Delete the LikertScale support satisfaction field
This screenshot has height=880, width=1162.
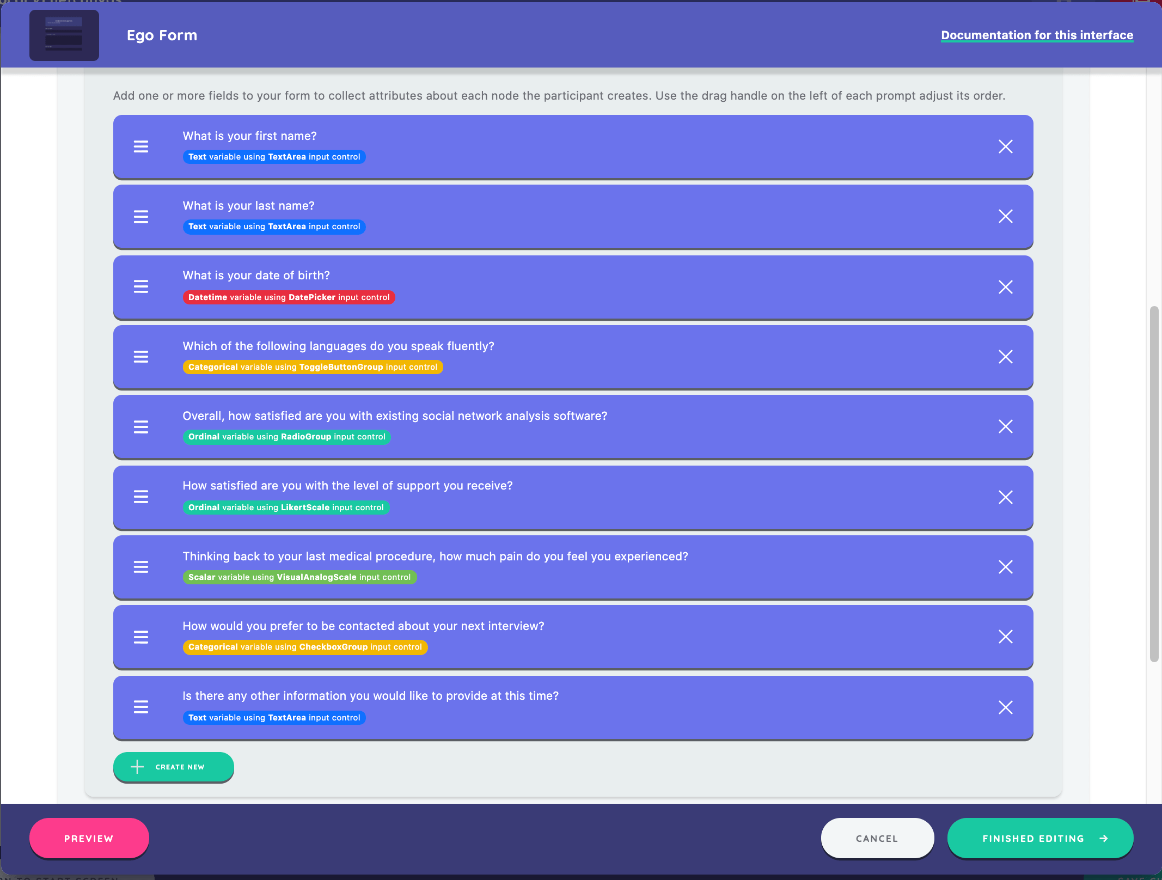click(x=1005, y=497)
